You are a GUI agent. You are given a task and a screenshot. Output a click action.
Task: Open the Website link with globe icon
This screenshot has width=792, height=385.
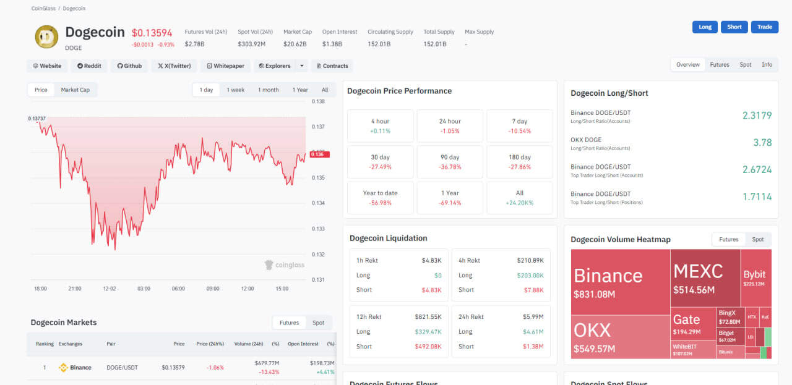[47, 66]
